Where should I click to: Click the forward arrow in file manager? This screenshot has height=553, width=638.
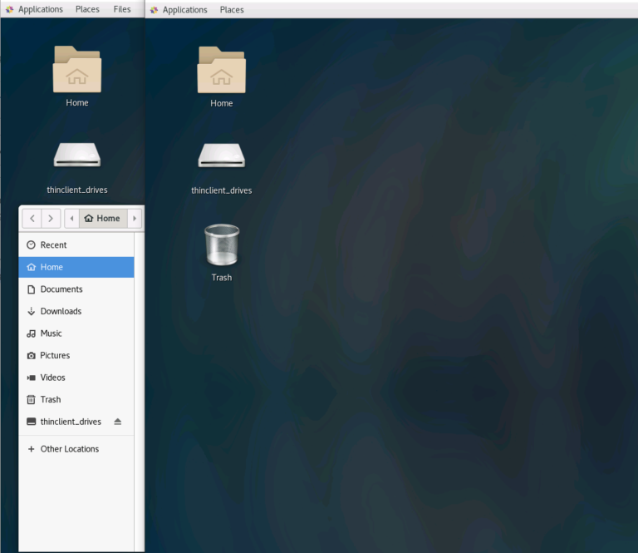click(x=51, y=219)
